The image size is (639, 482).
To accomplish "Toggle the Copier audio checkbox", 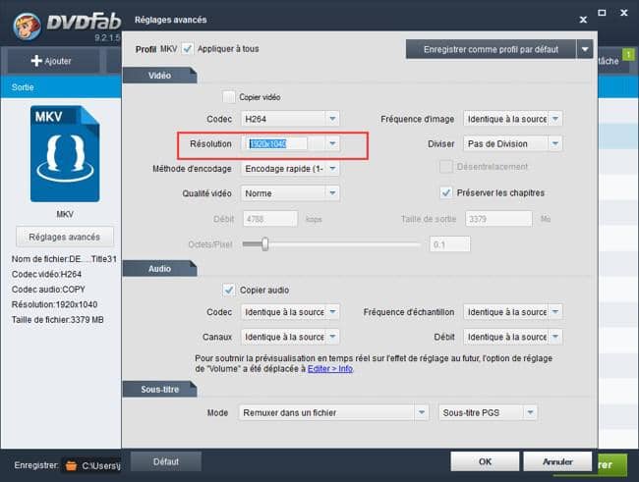I will (229, 290).
